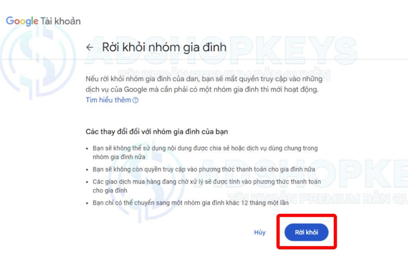408x255 pixels.
Task: Click the "Tài khoản" label next to Google
Action: [x=61, y=21]
